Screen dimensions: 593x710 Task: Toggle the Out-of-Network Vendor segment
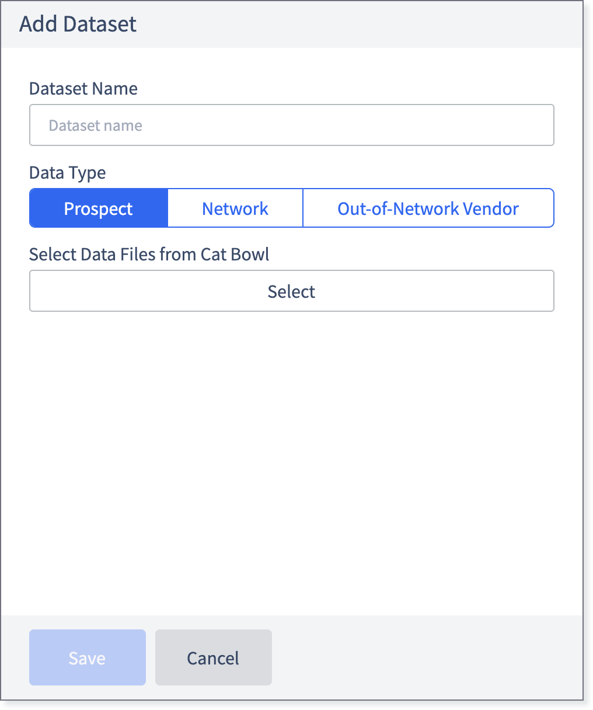click(x=428, y=208)
